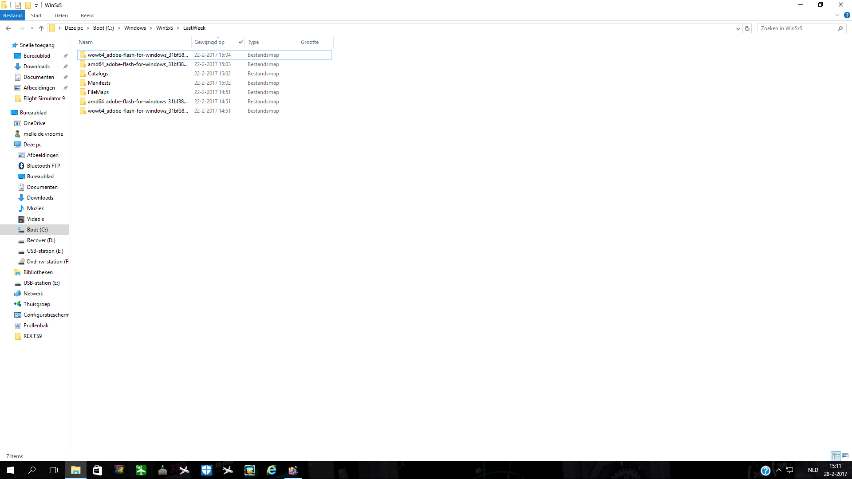Image resolution: width=852 pixels, height=479 pixels.
Task: Sort by the Gewijzigd op column header
Action: click(x=214, y=42)
